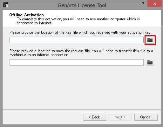
Task: Go back with the Back button
Action: (94, 117)
